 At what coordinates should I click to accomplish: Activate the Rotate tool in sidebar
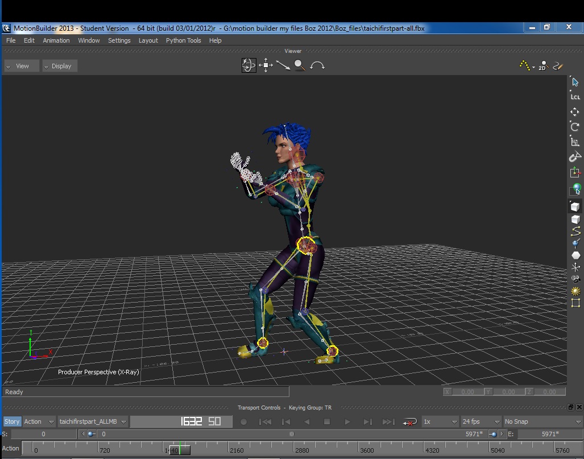[575, 126]
